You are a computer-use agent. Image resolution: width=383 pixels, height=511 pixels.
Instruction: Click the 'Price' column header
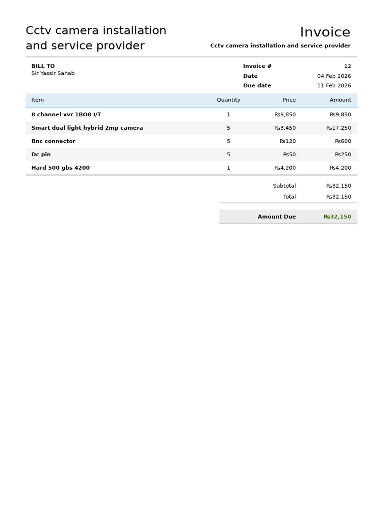[x=289, y=100]
